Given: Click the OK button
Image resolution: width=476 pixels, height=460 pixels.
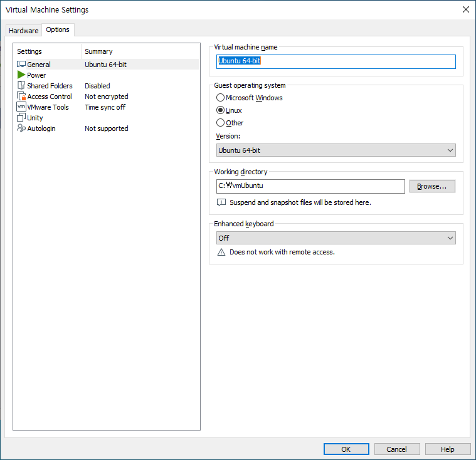Looking at the screenshot, I should click(x=346, y=449).
